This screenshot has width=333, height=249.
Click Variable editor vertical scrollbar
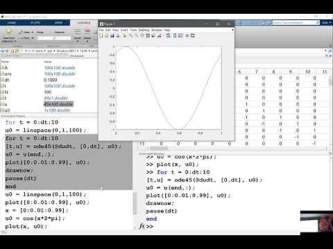(x=331, y=81)
